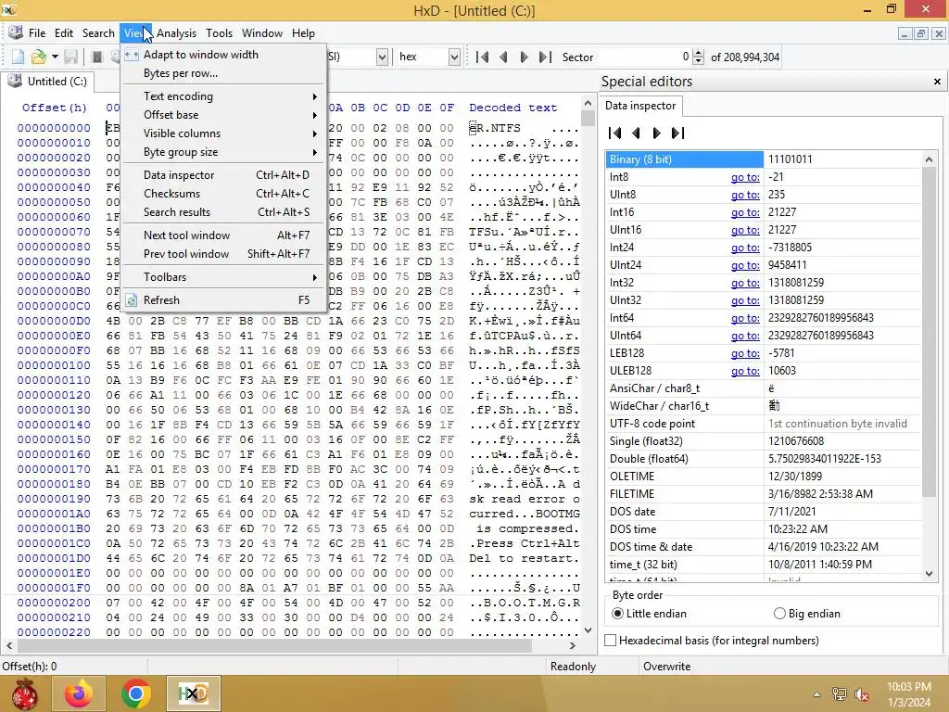Go to first sector in toolbar

tap(482, 57)
